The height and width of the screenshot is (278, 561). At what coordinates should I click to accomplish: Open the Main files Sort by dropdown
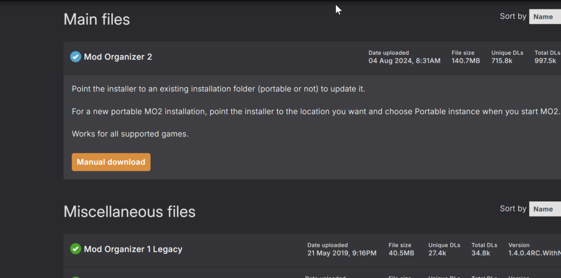click(x=545, y=16)
